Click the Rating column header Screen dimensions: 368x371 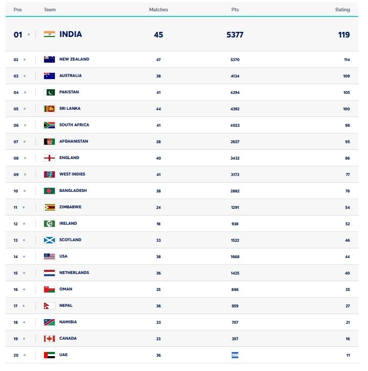tap(342, 9)
